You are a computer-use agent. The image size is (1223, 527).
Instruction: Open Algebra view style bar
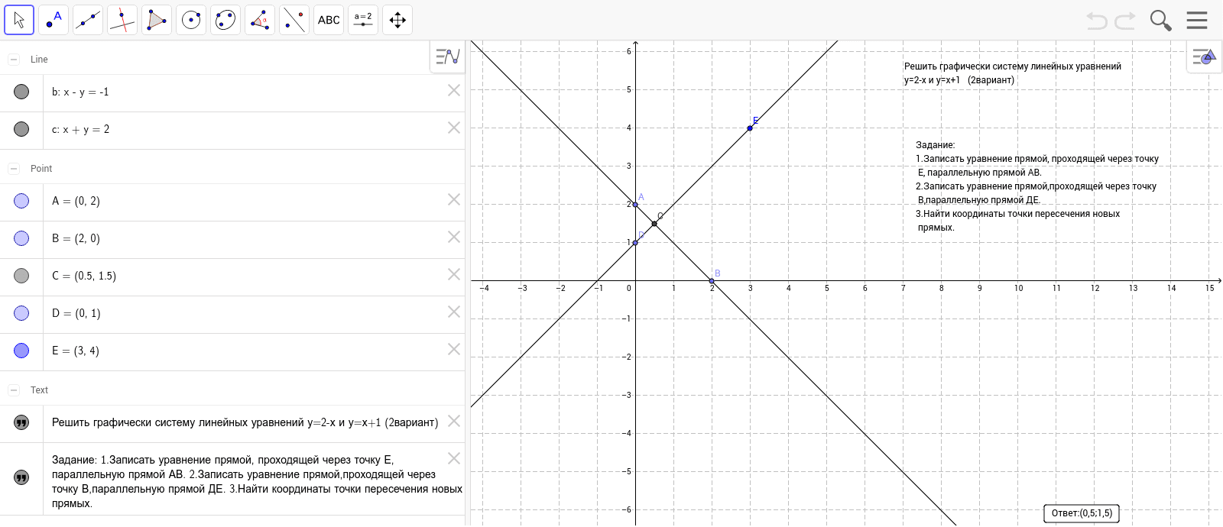(447, 57)
